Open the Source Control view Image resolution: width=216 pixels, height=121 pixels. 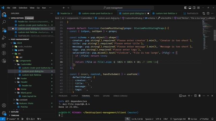[x=4, y=30]
